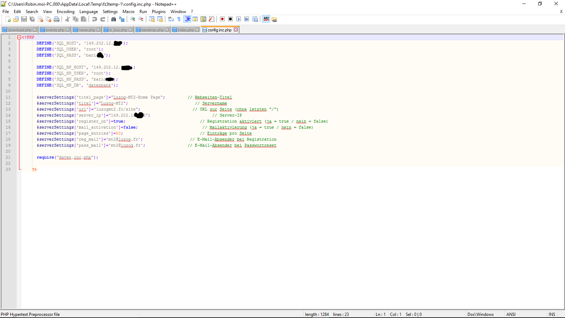The image size is (565, 318).
Task: Collapse the PHP block fold marker
Action: click(19, 37)
